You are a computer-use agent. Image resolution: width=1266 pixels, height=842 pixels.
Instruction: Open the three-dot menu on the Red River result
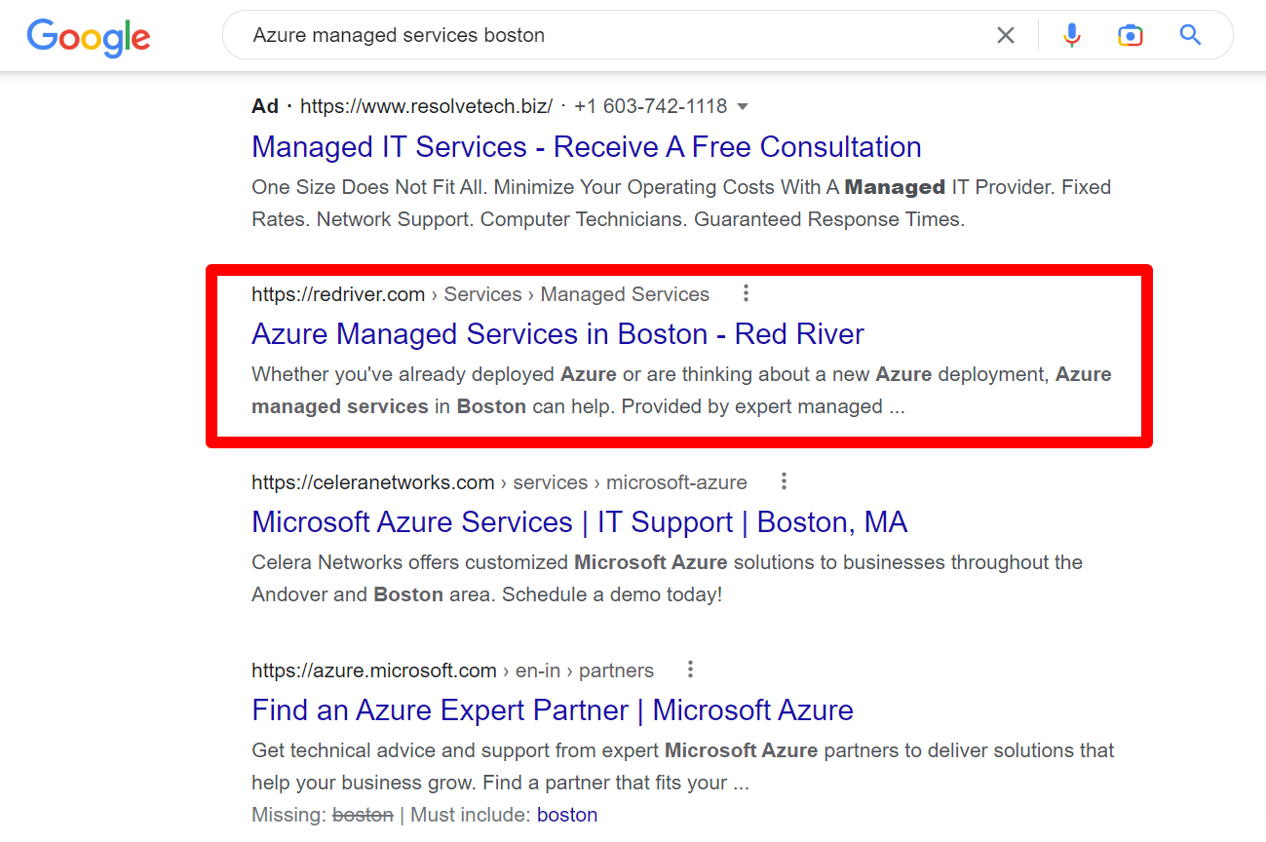tap(746, 293)
